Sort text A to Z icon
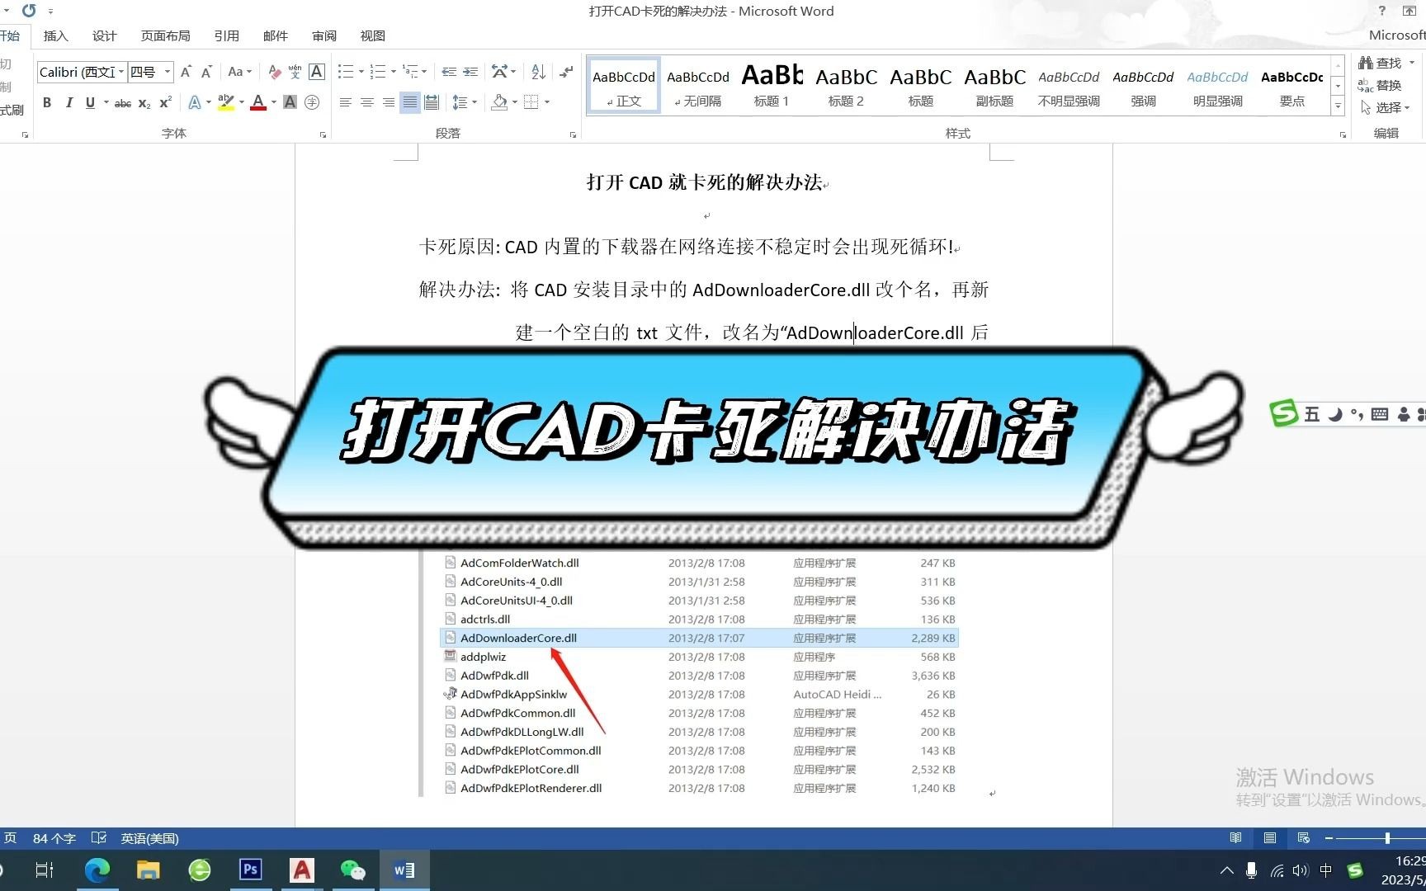Screen dimensions: 1426x891 click(538, 72)
